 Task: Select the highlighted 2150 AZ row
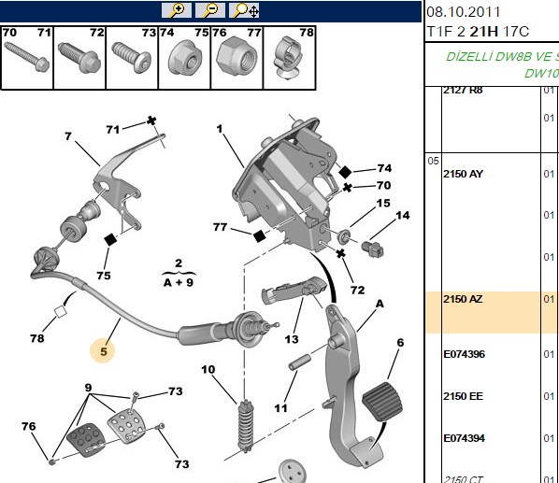point(492,312)
